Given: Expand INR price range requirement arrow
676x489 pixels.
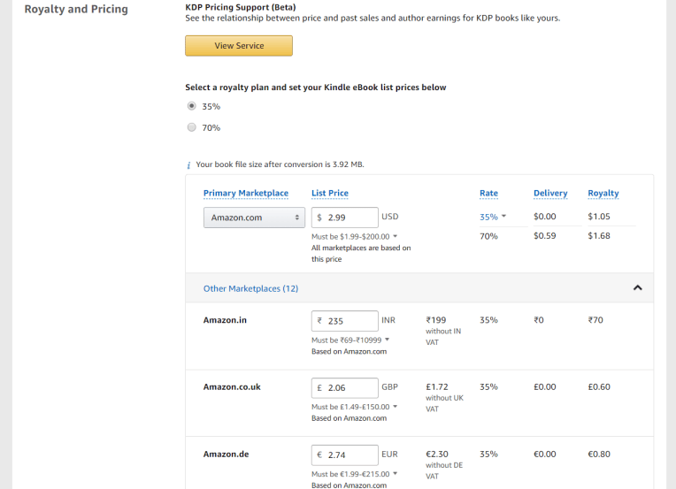Looking at the screenshot, I should tap(388, 340).
